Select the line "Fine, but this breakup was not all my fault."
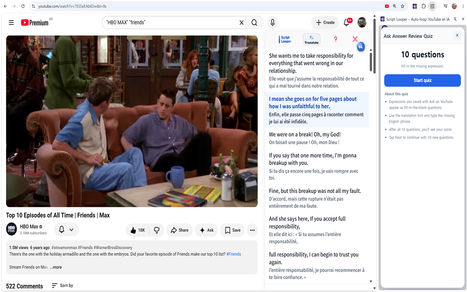This screenshot has height=292, width=467. (315, 191)
